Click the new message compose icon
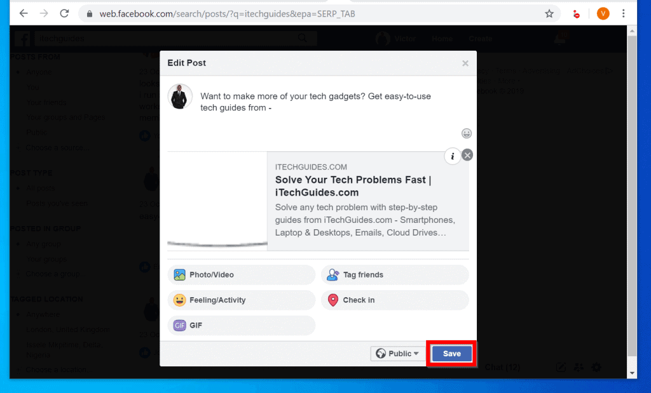Screen dimensions: 651x393 [561, 368]
